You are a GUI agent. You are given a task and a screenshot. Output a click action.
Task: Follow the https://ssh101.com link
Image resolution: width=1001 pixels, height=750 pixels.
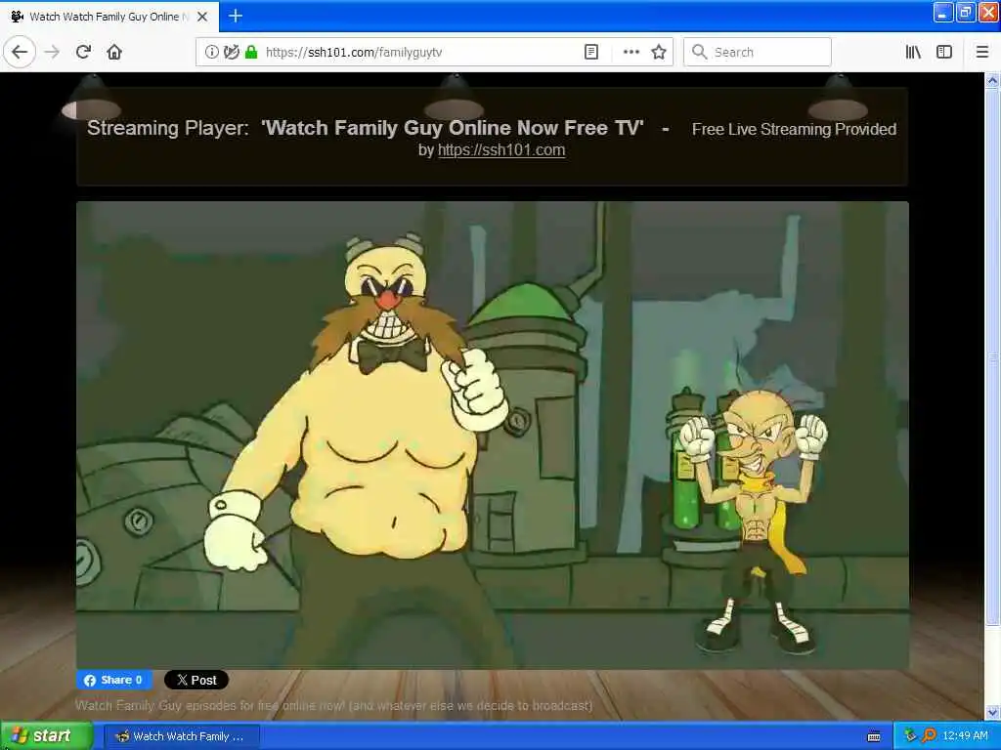501,149
